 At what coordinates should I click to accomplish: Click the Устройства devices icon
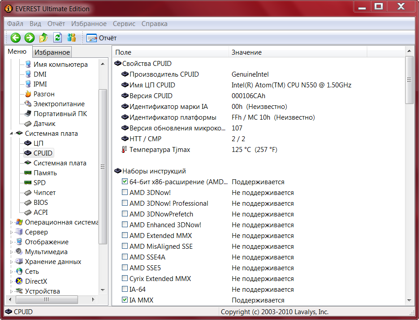coord(19,291)
